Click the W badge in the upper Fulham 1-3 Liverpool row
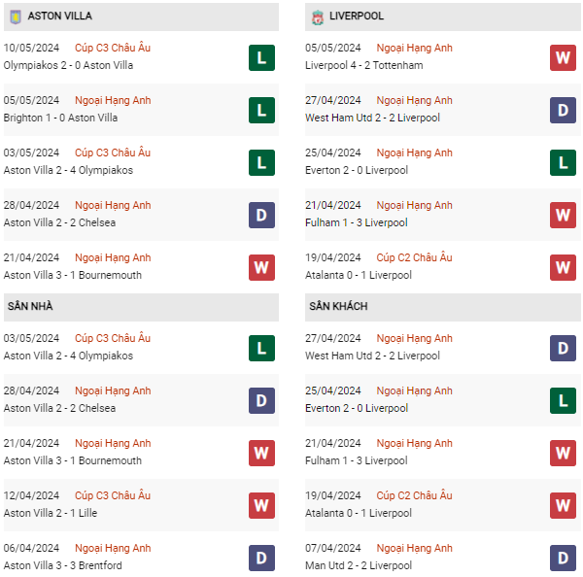 tap(563, 215)
